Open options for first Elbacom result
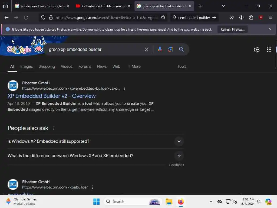 (125, 88)
